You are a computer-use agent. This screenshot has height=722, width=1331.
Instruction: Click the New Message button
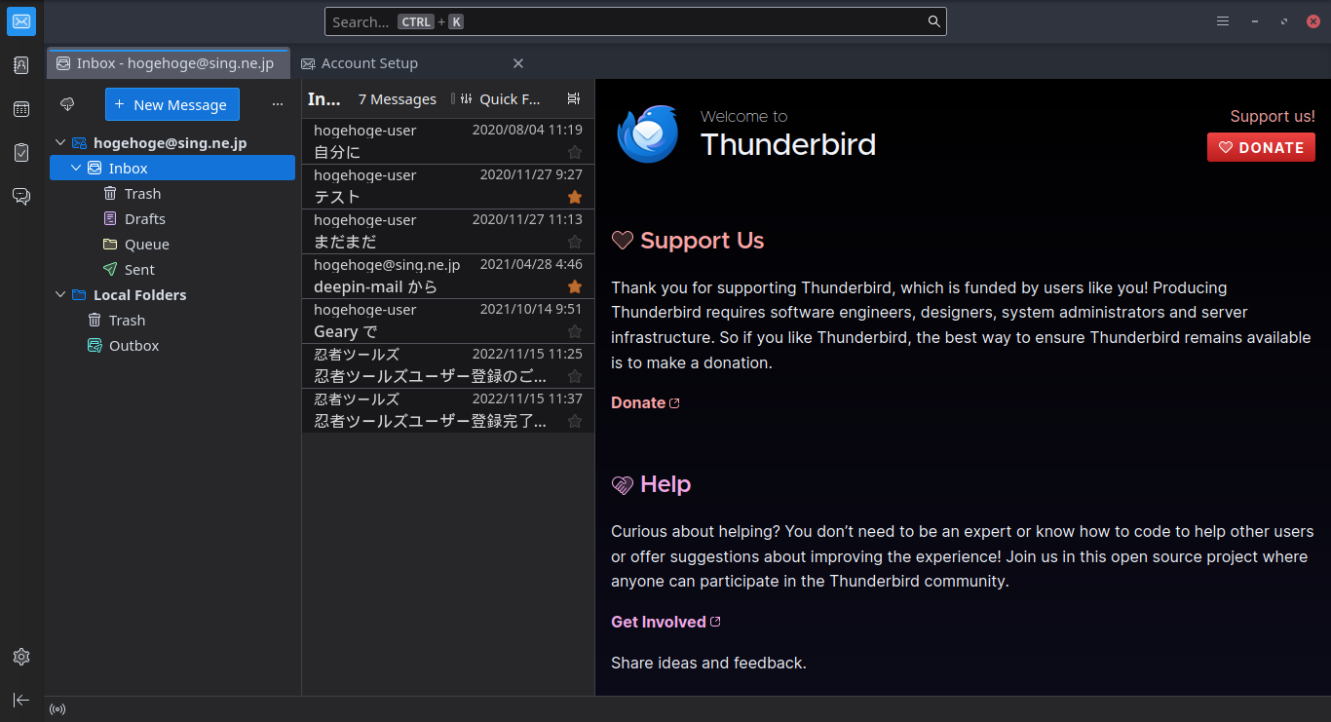[x=171, y=104]
